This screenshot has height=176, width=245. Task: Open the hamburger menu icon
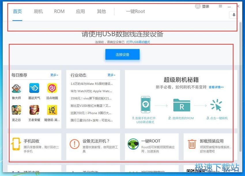(x=220, y=6)
